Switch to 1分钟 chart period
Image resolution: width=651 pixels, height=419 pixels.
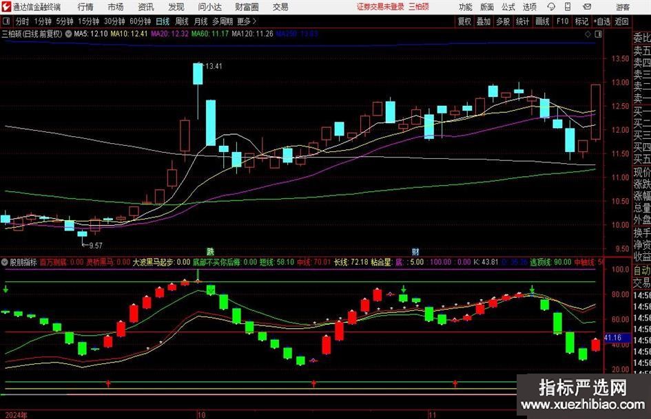[x=43, y=21]
